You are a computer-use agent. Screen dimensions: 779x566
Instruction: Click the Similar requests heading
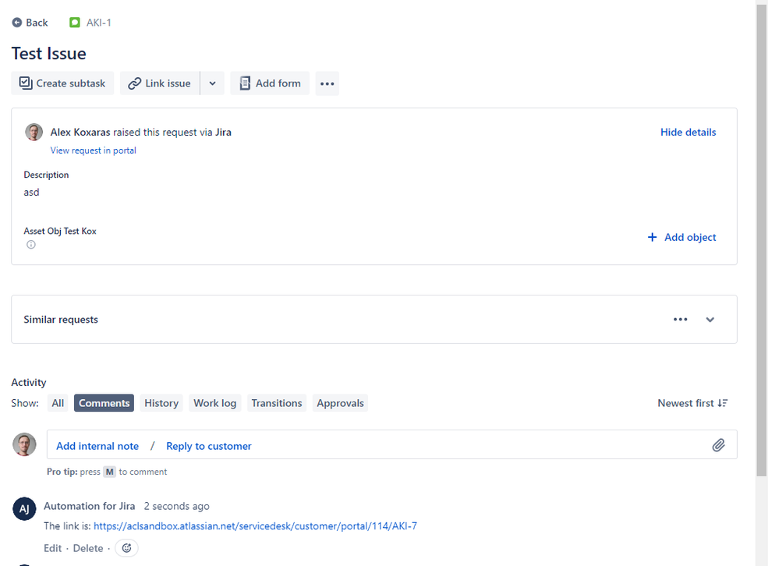tap(61, 319)
